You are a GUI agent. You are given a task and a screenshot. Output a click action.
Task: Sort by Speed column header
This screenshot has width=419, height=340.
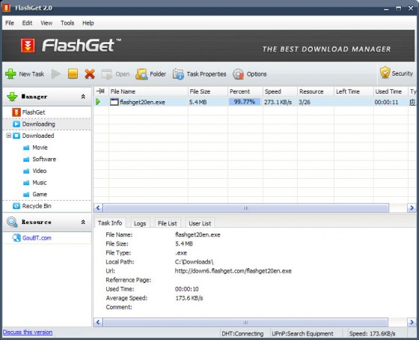tap(280, 91)
